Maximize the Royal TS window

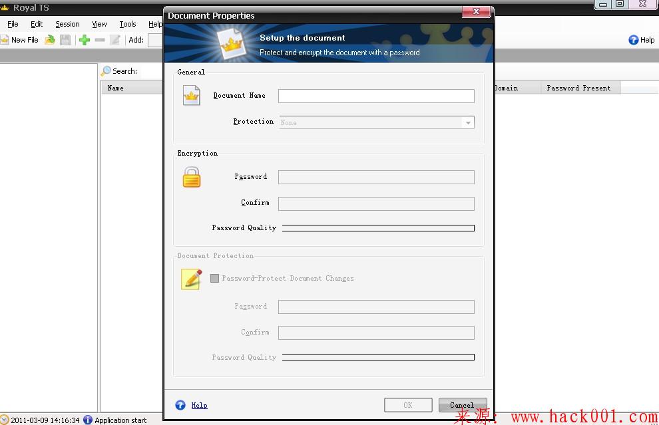click(x=620, y=4)
